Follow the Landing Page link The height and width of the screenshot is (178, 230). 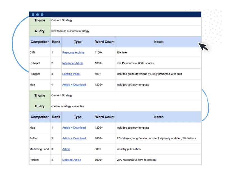71,74
